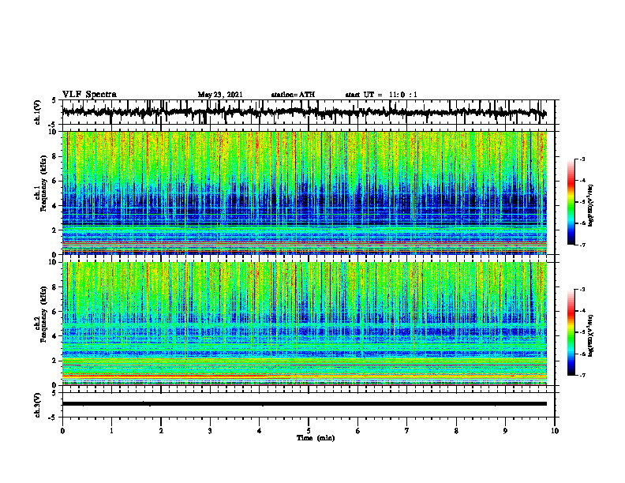Click the ch.2 "Frequency (kHz)" axis label

(43, 314)
